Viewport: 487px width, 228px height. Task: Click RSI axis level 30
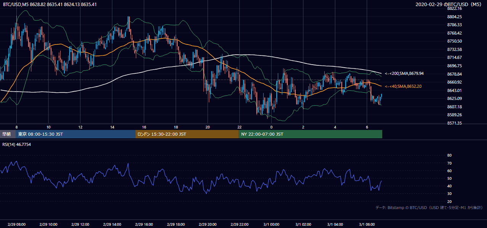[449, 194]
